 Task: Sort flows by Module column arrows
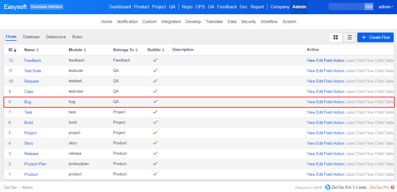[x=85, y=50]
